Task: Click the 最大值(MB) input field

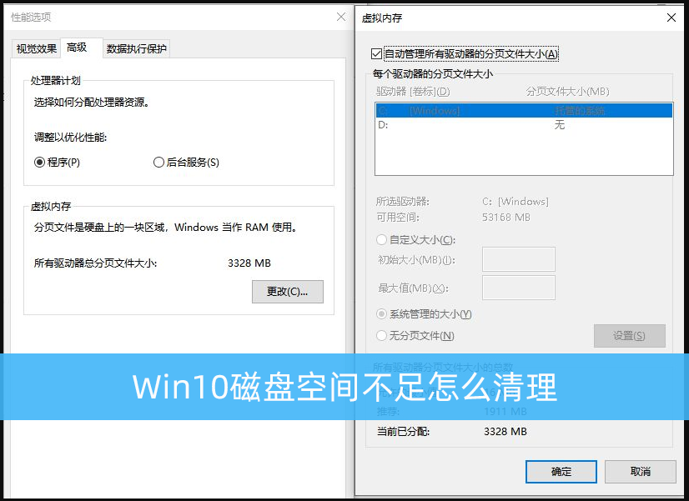Action: pos(519,288)
